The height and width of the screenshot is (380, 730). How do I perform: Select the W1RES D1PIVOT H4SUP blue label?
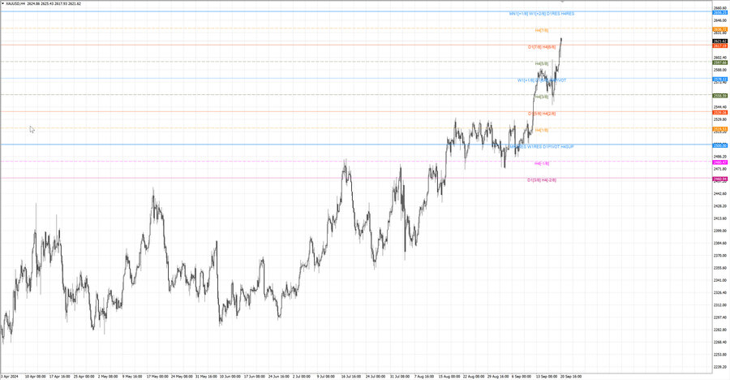click(550, 147)
